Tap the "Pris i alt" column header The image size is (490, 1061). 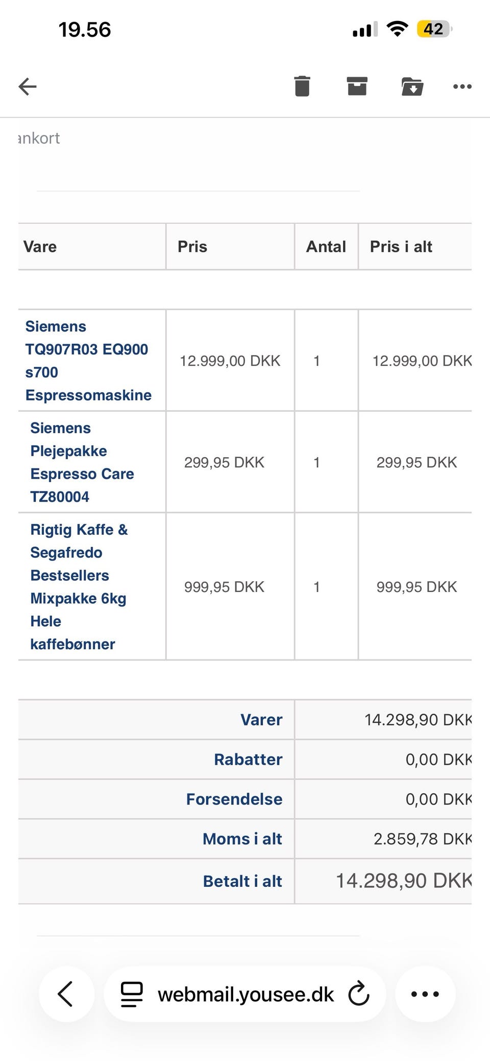coord(401,247)
